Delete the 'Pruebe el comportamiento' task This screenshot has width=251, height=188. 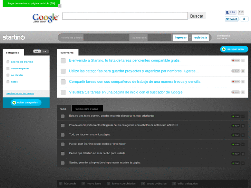[x=243, y=126]
